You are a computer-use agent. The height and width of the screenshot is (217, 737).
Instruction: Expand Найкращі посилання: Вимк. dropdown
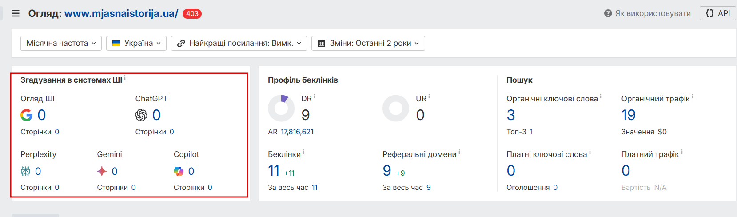tap(239, 43)
